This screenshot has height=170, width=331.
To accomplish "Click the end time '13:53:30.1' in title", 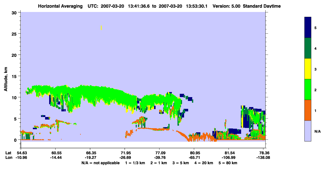I will coord(197,6).
